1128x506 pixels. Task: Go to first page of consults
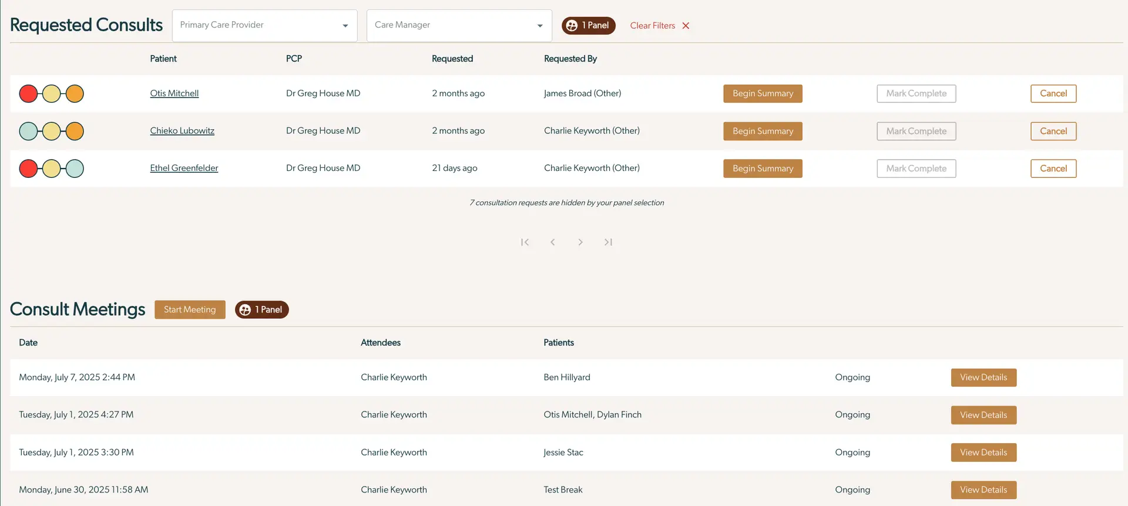pyautogui.click(x=525, y=242)
